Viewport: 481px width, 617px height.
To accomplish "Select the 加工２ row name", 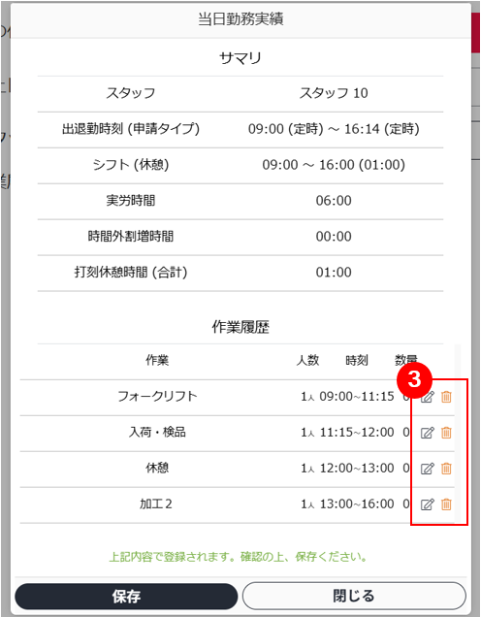I will [x=156, y=503].
